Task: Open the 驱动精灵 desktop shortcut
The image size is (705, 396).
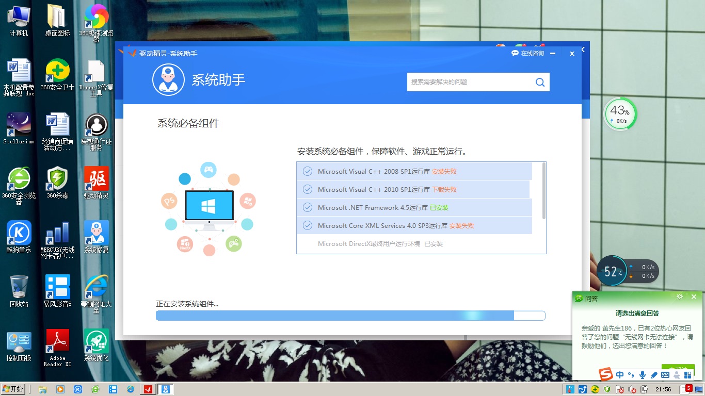Action: (97, 183)
